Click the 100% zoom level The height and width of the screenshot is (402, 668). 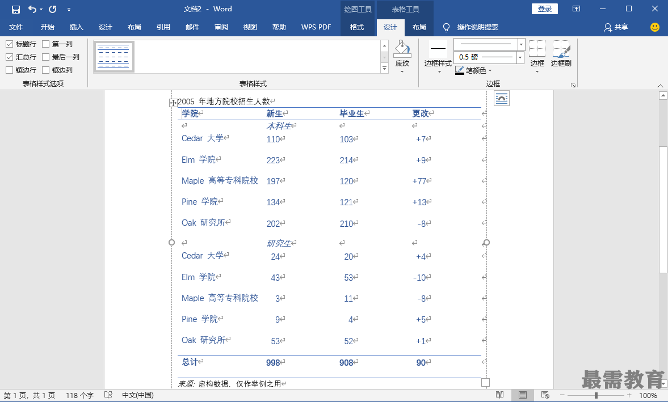pos(648,395)
